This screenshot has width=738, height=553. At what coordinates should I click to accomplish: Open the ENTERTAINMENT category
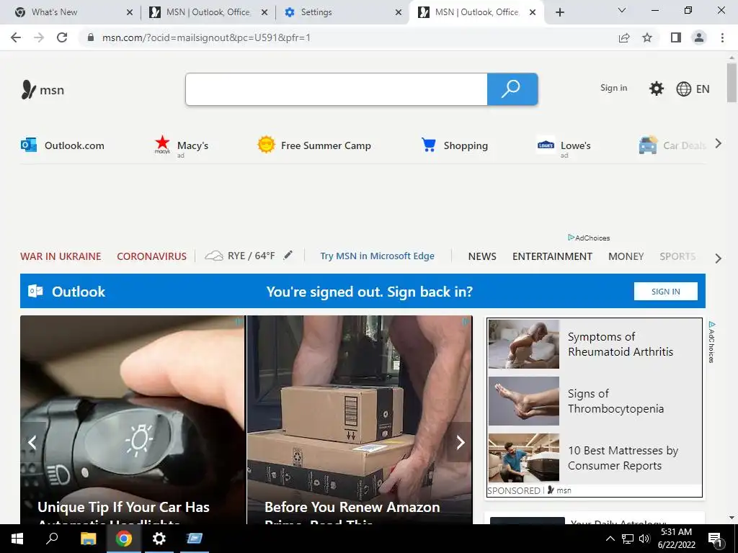click(552, 256)
